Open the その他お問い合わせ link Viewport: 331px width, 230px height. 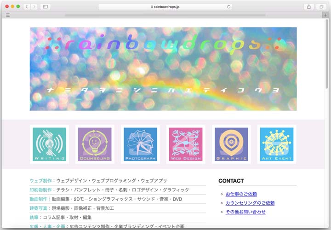tap(245, 212)
